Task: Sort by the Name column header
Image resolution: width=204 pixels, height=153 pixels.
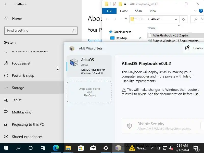Action: point(151,28)
